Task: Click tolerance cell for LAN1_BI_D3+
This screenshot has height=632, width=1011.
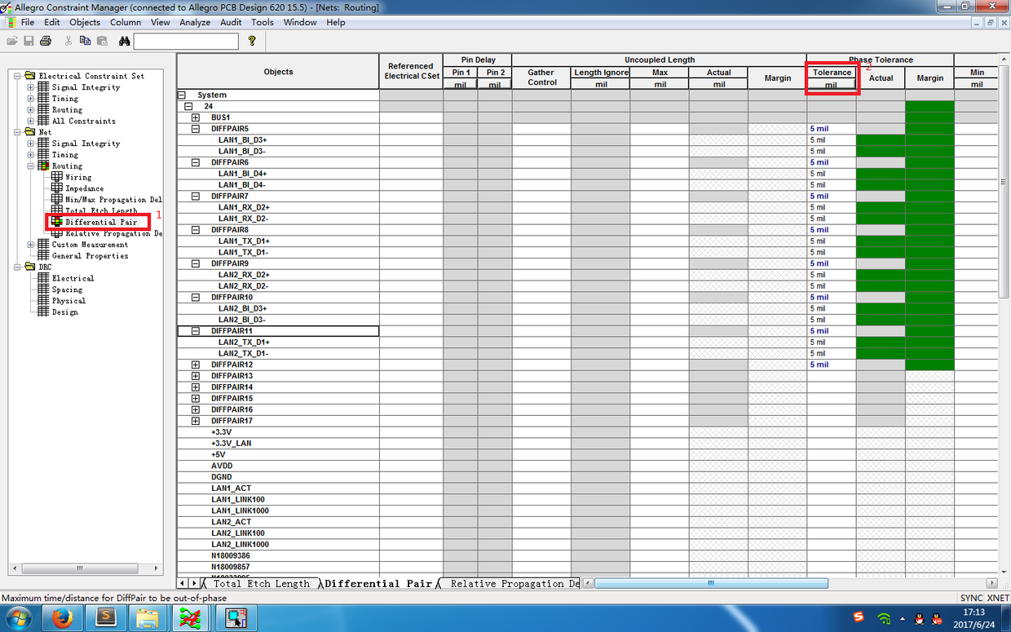Action: tap(832, 140)
